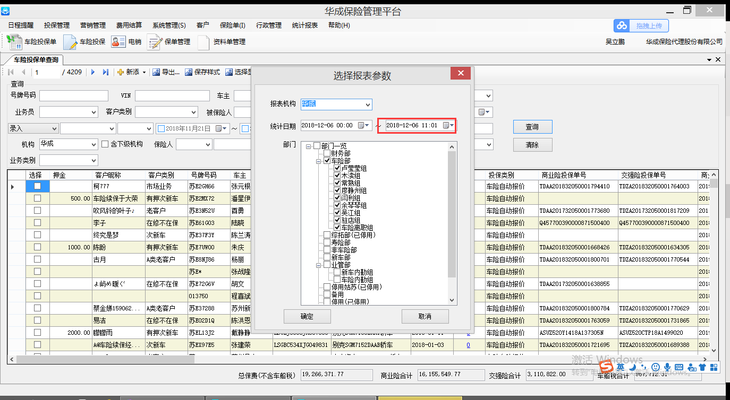This screenshot has width=730, height=400.
Task: Click the 导出 export toolbar item
Action: (166, 72)
